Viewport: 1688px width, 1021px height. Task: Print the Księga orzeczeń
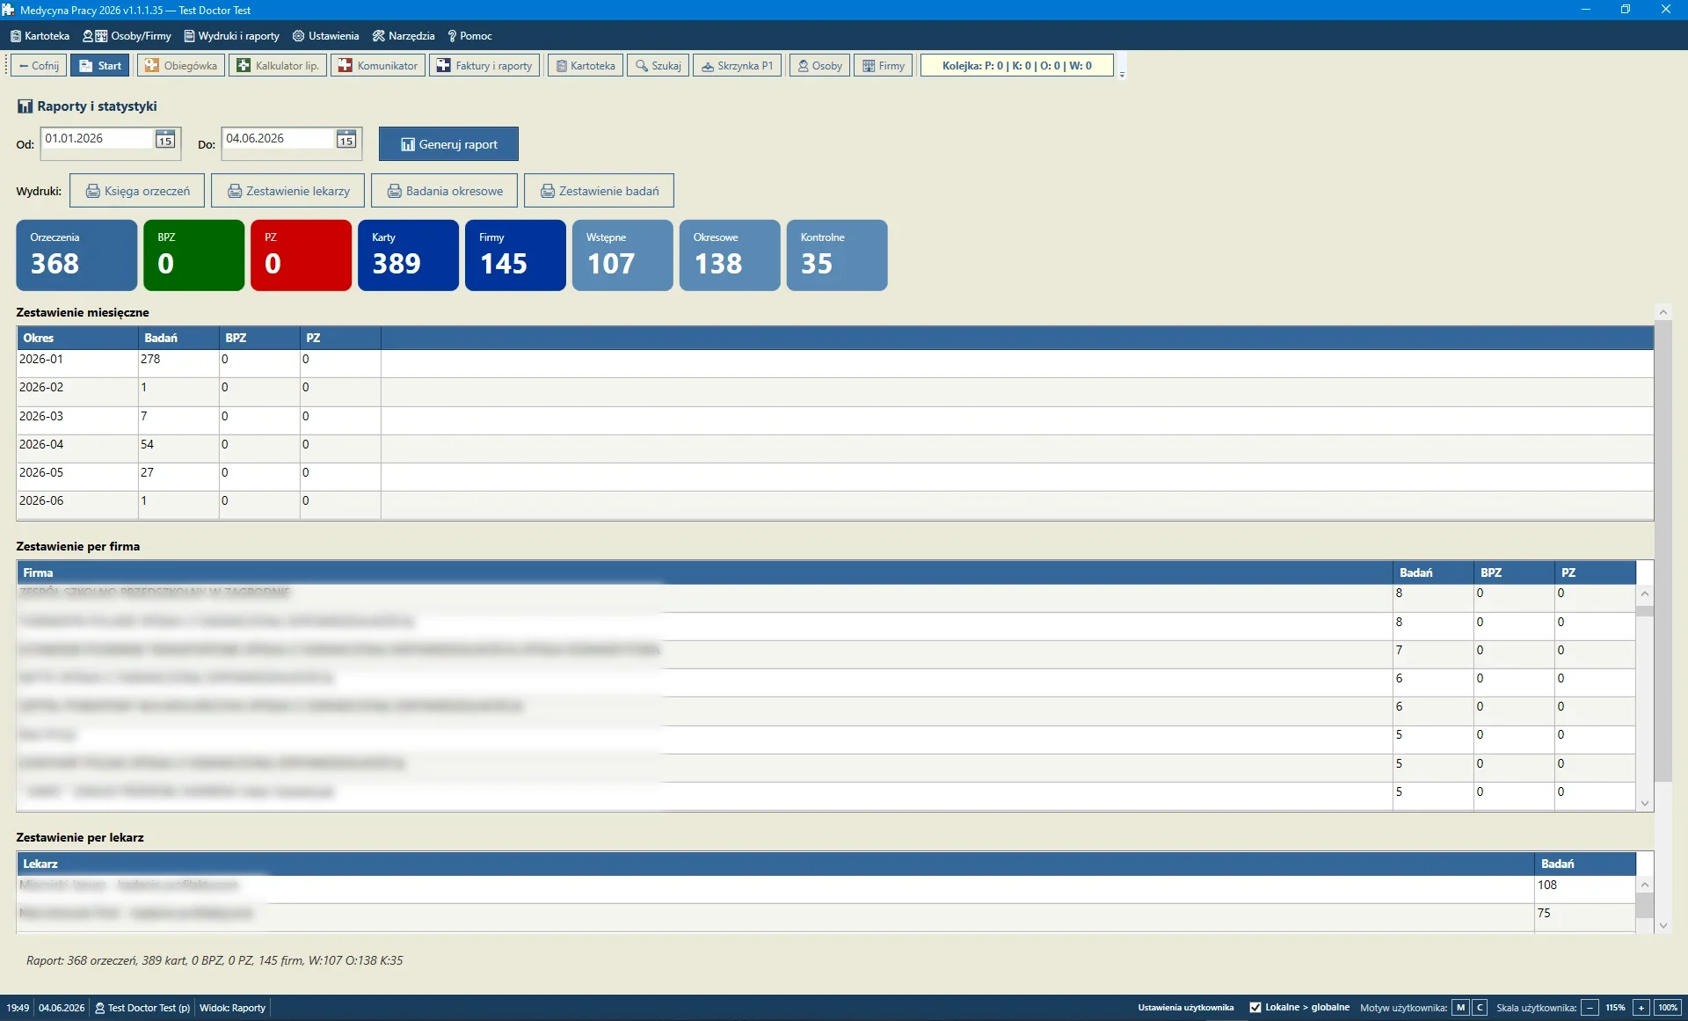(137, 191)
